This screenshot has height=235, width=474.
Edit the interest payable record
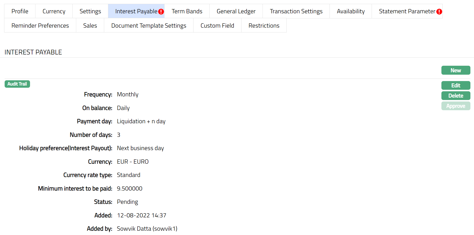point(456,85)
